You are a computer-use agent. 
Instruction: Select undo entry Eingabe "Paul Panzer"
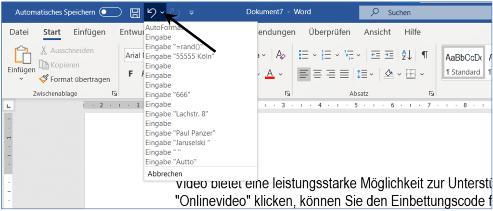point(180,132)
